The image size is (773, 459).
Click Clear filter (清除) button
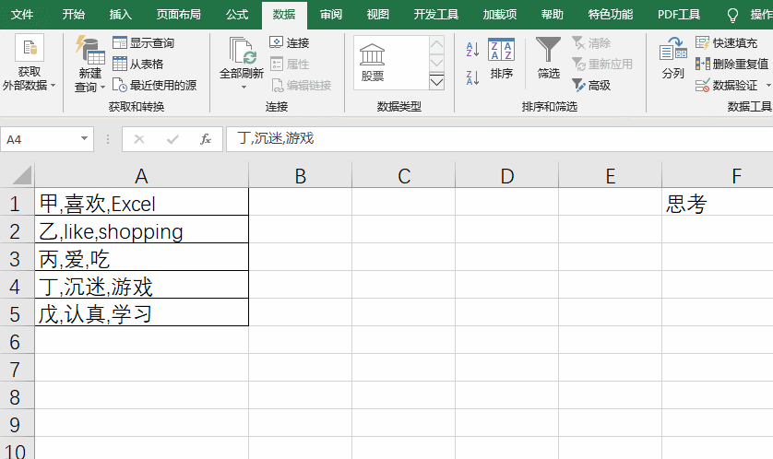[591, 42]
